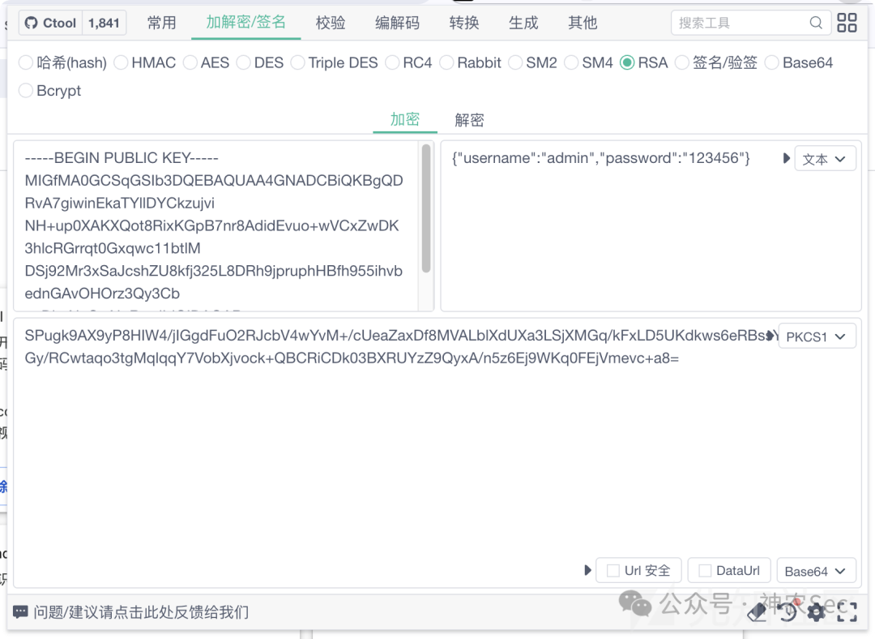
Task: Click the search magnifier in 搜索工具 box
Action: point(816,23)
